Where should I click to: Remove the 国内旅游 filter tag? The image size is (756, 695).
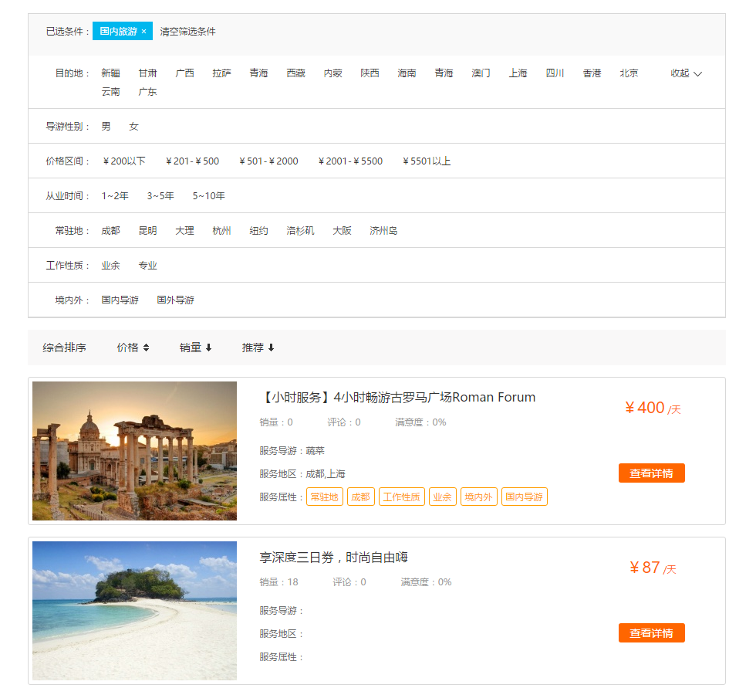(x=143, y=32)
